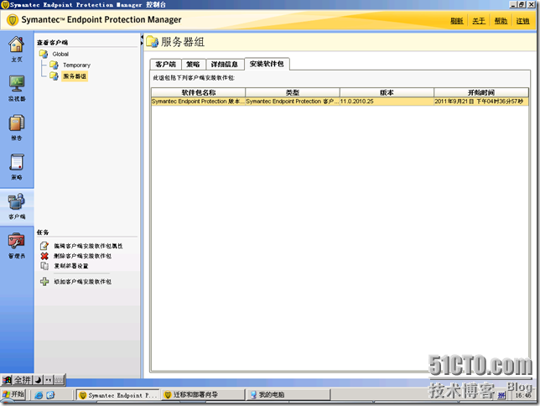The width and height of the screenshot is (540, 406).
Task: Sort by 开始时间 column header
Action: coord(481,92)
